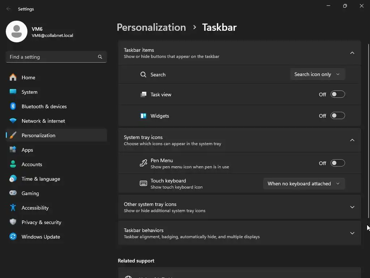Click the Privacy & security shield icon

(x=13, y=222)
